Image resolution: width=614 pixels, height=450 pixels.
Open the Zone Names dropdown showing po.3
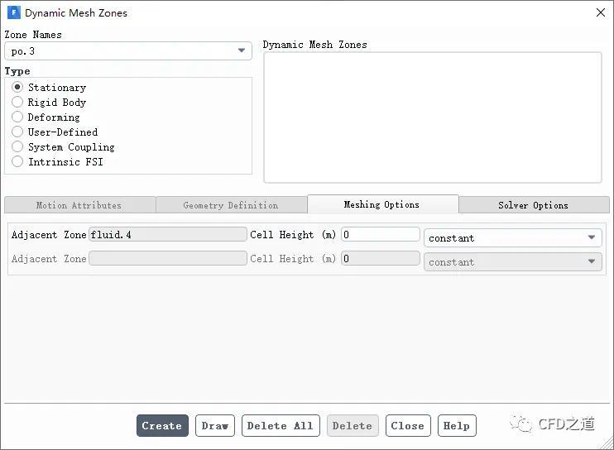(x=128, y=50)
